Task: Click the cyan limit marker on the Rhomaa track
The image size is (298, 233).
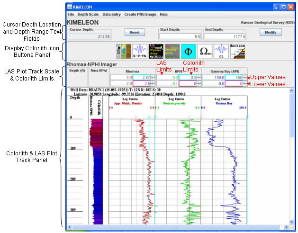Action: click(x=149, y=116)
